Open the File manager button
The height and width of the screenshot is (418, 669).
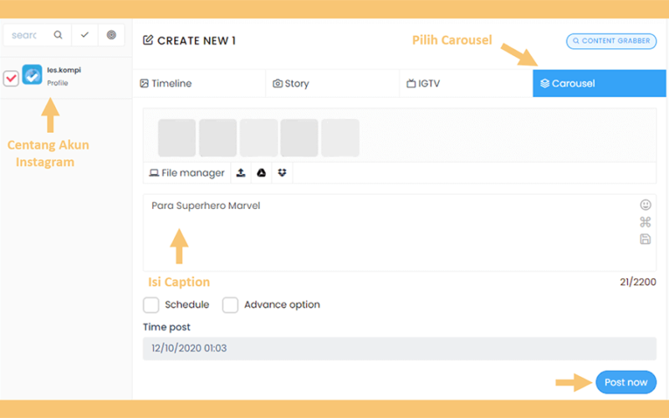tap(186, 173)
